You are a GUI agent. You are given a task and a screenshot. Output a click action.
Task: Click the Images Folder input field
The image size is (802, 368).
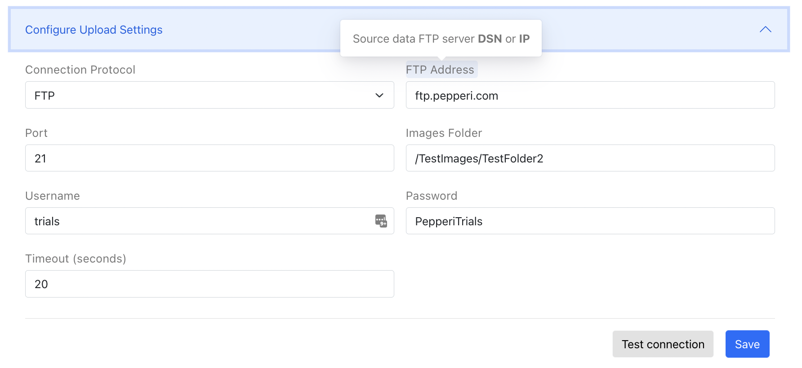(x=590, y=158)
